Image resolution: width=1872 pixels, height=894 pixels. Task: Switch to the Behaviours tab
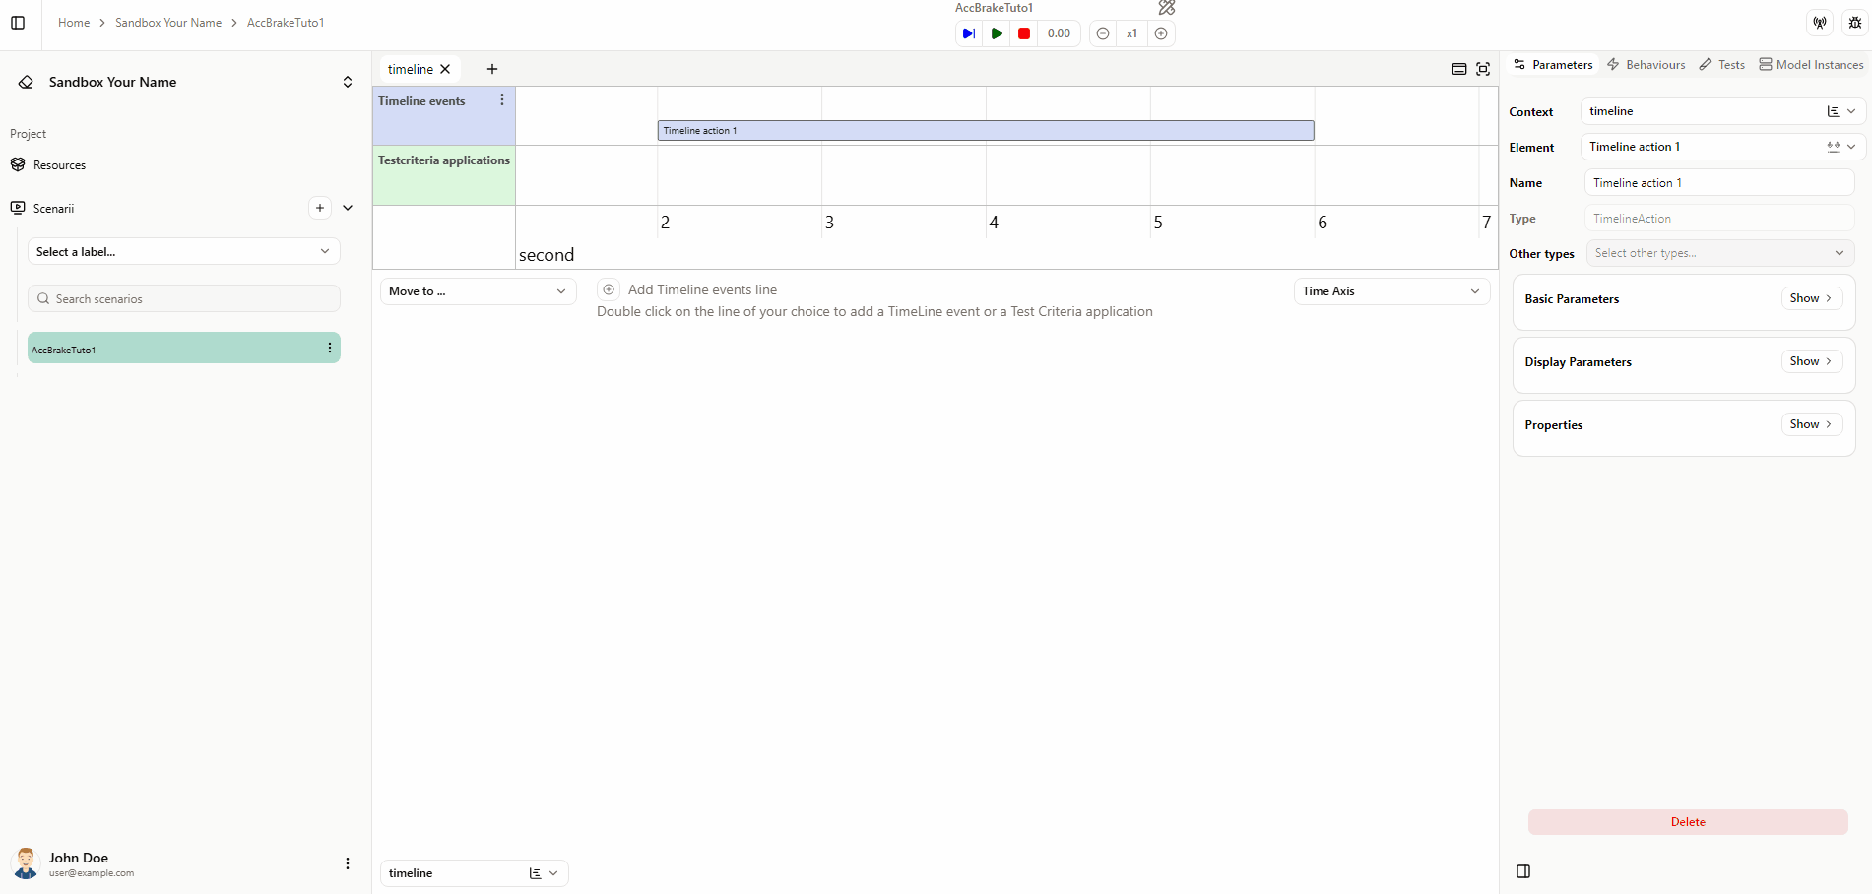[1646, 64]
